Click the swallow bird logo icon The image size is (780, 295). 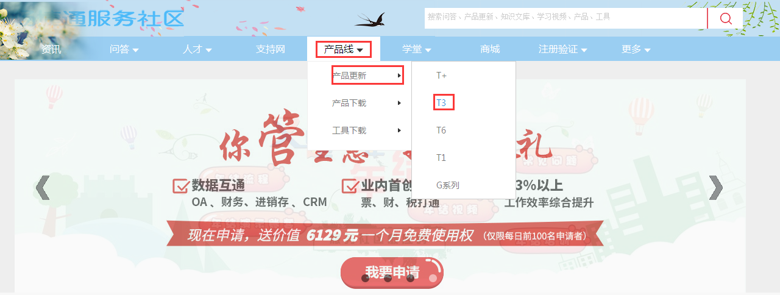(x=370, y=20)
